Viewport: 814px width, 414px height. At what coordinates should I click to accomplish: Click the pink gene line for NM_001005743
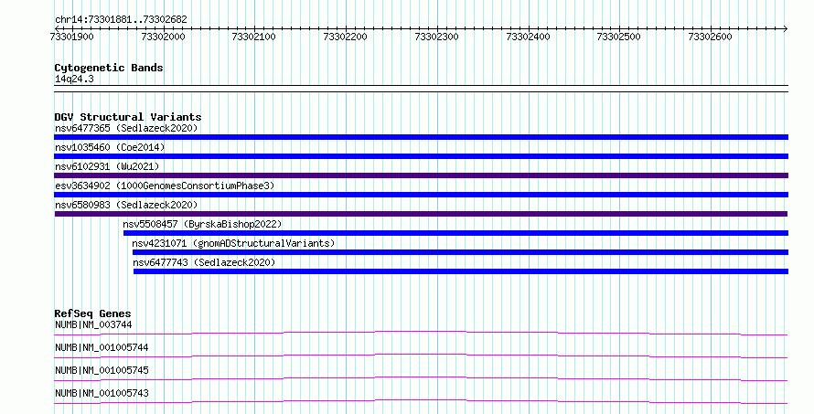(421, 401)
